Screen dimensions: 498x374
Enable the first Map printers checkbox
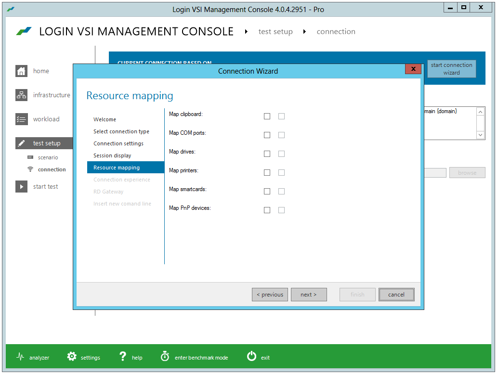pyautogui.click(x=267, y=172)
